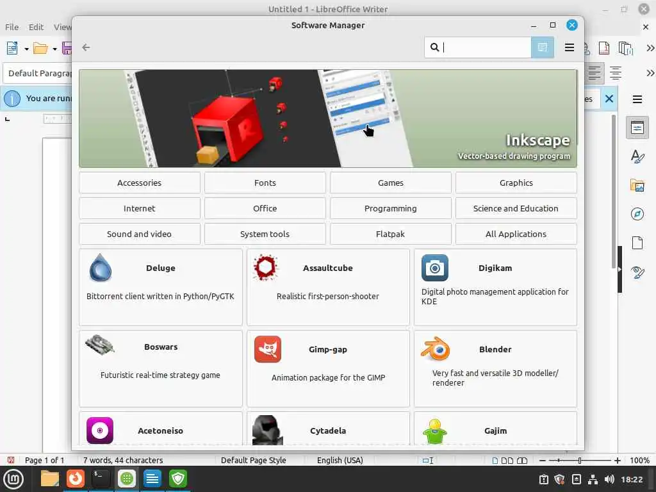Open the Office category
Viewport: 656px width, 492px height.
[265, 208]
